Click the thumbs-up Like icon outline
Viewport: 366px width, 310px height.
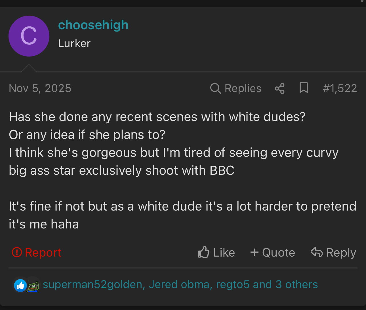(x=203, y=252)
